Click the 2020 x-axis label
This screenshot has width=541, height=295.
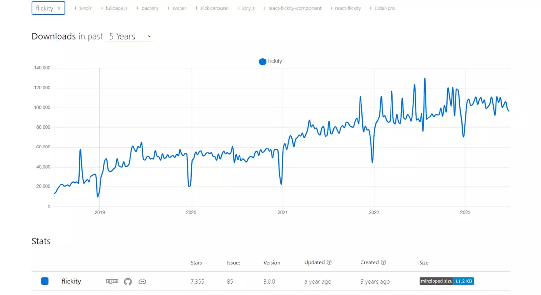191,212
